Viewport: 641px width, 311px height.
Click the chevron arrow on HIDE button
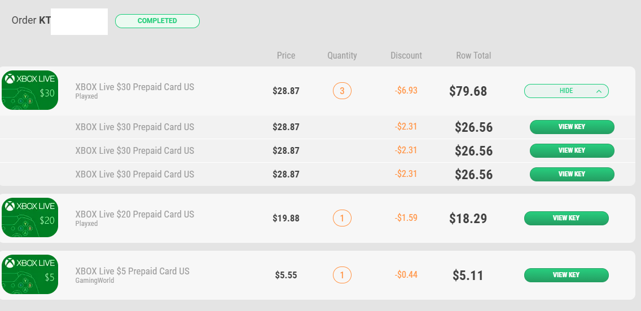click(599, 91)
